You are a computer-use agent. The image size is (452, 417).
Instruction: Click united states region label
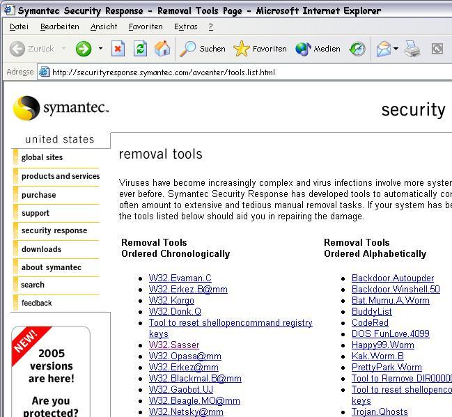[60, 139]
